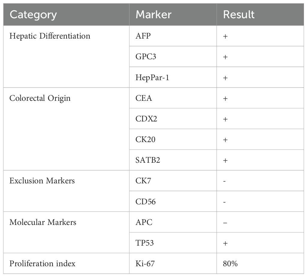This screenshot has width=307, height=277.
Task: Click the AFP marker cell
Action: coord(143,36)
